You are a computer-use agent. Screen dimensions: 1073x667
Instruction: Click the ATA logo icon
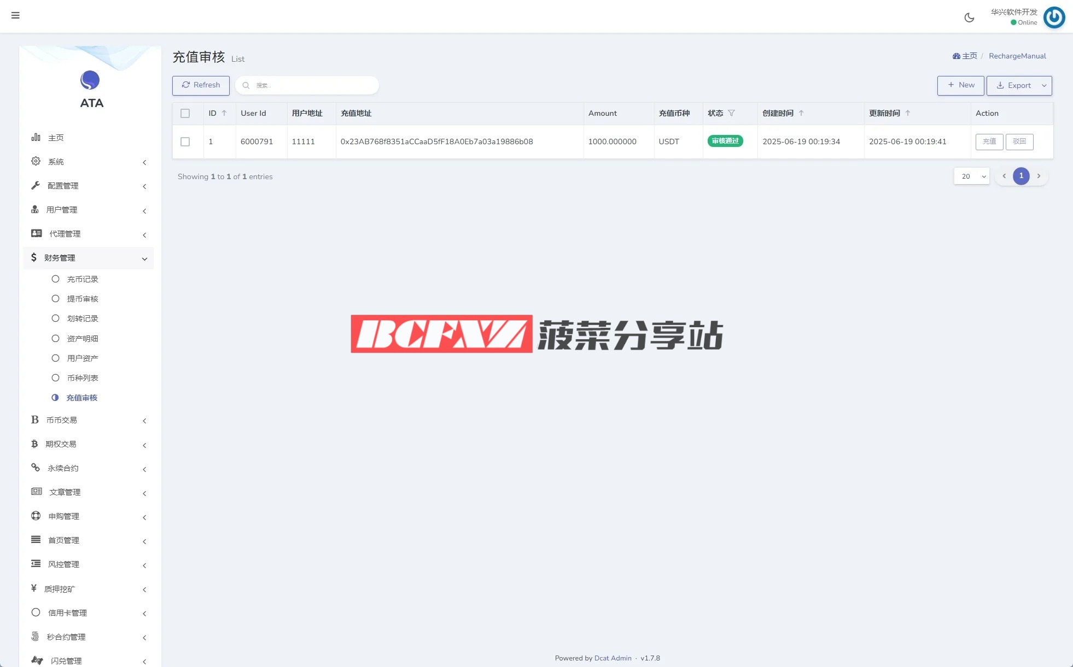[90, 80]
